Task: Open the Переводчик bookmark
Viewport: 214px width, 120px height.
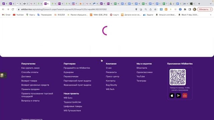Action: tap(44, 15)
